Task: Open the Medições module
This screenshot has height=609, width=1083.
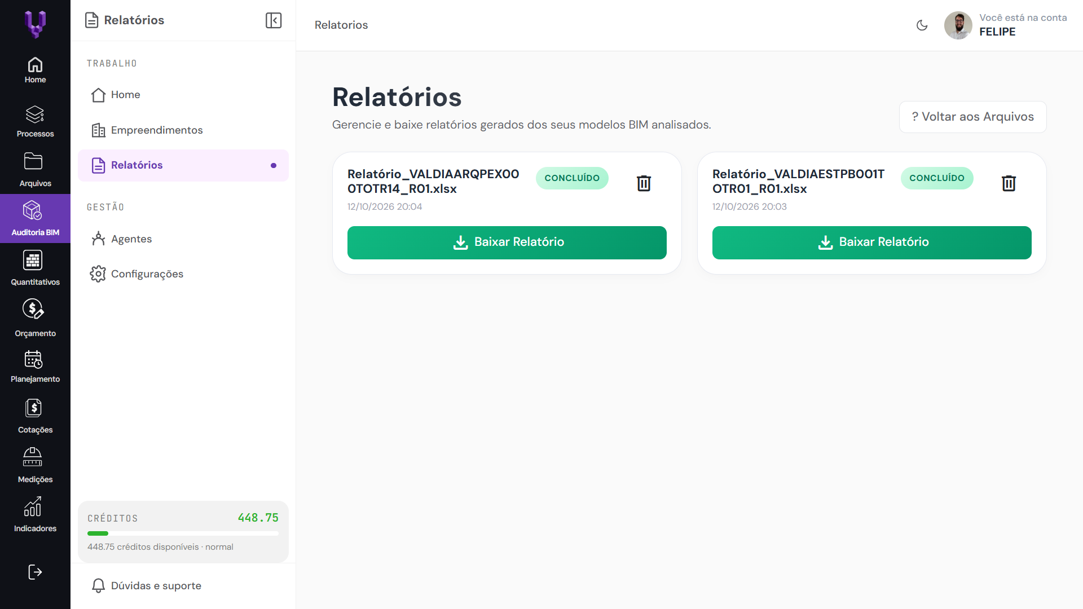Action: 35,466
